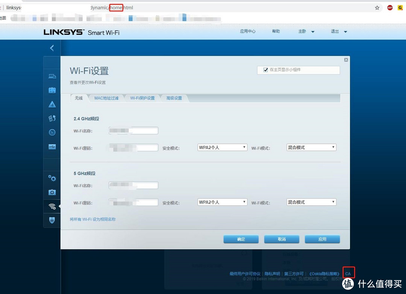Open the External Storage USB icon
This screenshot has height=294, width=406.
click(x=52, y=146)
